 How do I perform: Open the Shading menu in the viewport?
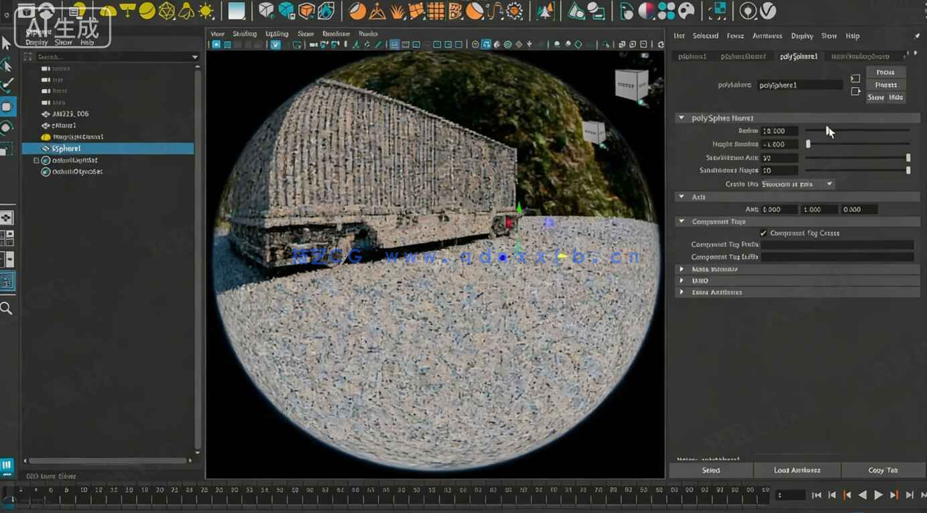coord(245,33)
